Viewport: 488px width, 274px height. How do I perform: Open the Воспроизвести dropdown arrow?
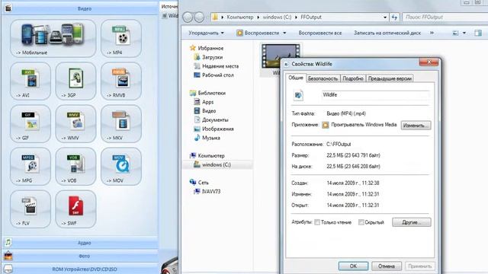point(284,33)
